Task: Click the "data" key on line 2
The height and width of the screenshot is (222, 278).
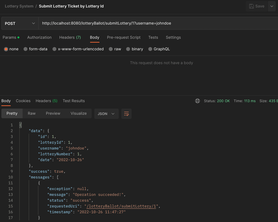Action: 35,131
